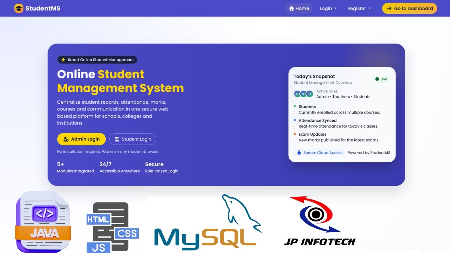Click the Java file logo icon
Viewport: 450px width, 253px height.
[43, 221]
